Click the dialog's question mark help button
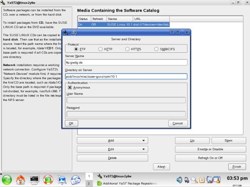The image size is (250, 187). (x=172, y=32)
